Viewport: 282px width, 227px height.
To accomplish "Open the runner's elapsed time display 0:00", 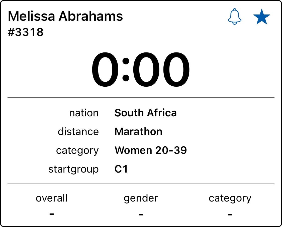I will pos(141,69).
